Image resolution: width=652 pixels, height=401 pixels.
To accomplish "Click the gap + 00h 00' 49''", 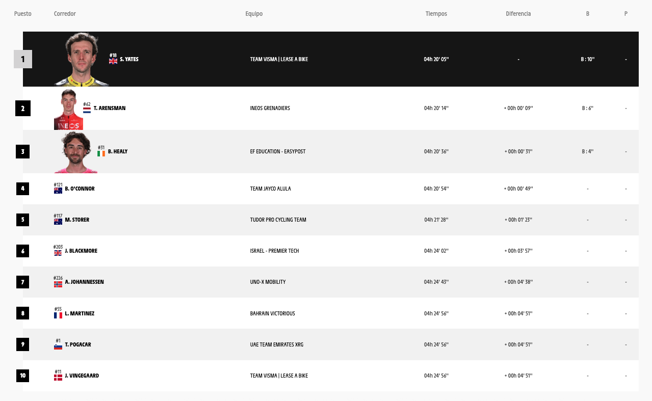I will (x=518, y=189).
